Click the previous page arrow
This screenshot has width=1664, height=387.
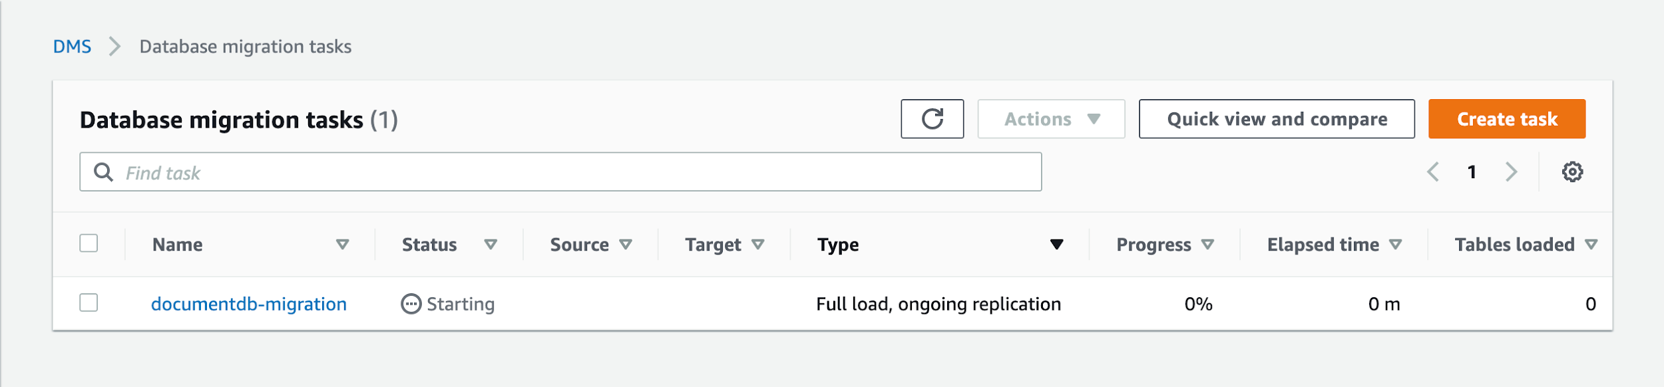point(1434,172)
